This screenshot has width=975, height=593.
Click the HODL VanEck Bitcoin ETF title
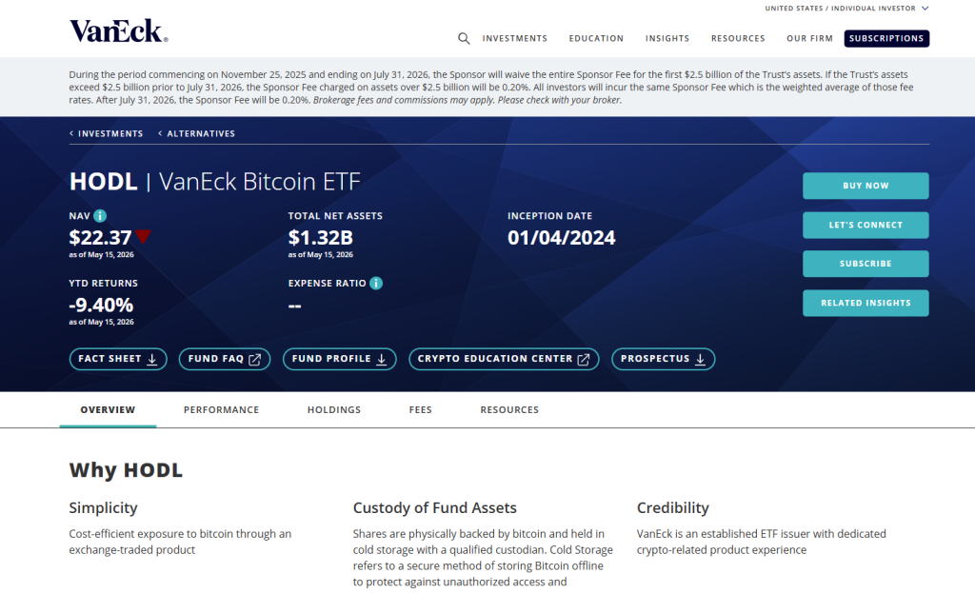coord(214,182)
